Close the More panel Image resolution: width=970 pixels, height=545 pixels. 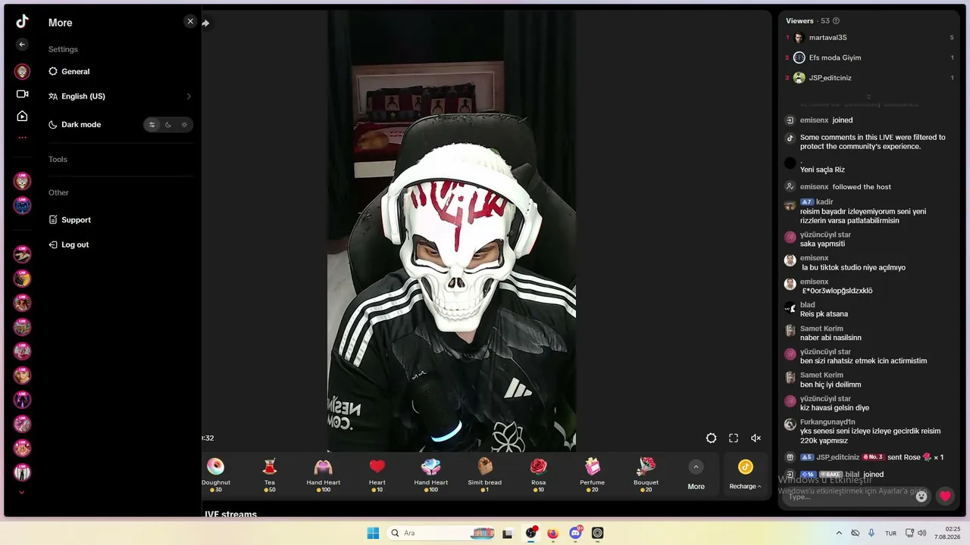click(190, 21)
